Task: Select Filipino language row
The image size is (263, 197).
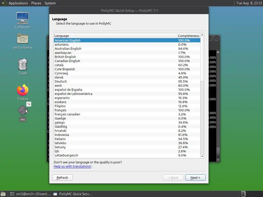Action: tap(127, 106)
